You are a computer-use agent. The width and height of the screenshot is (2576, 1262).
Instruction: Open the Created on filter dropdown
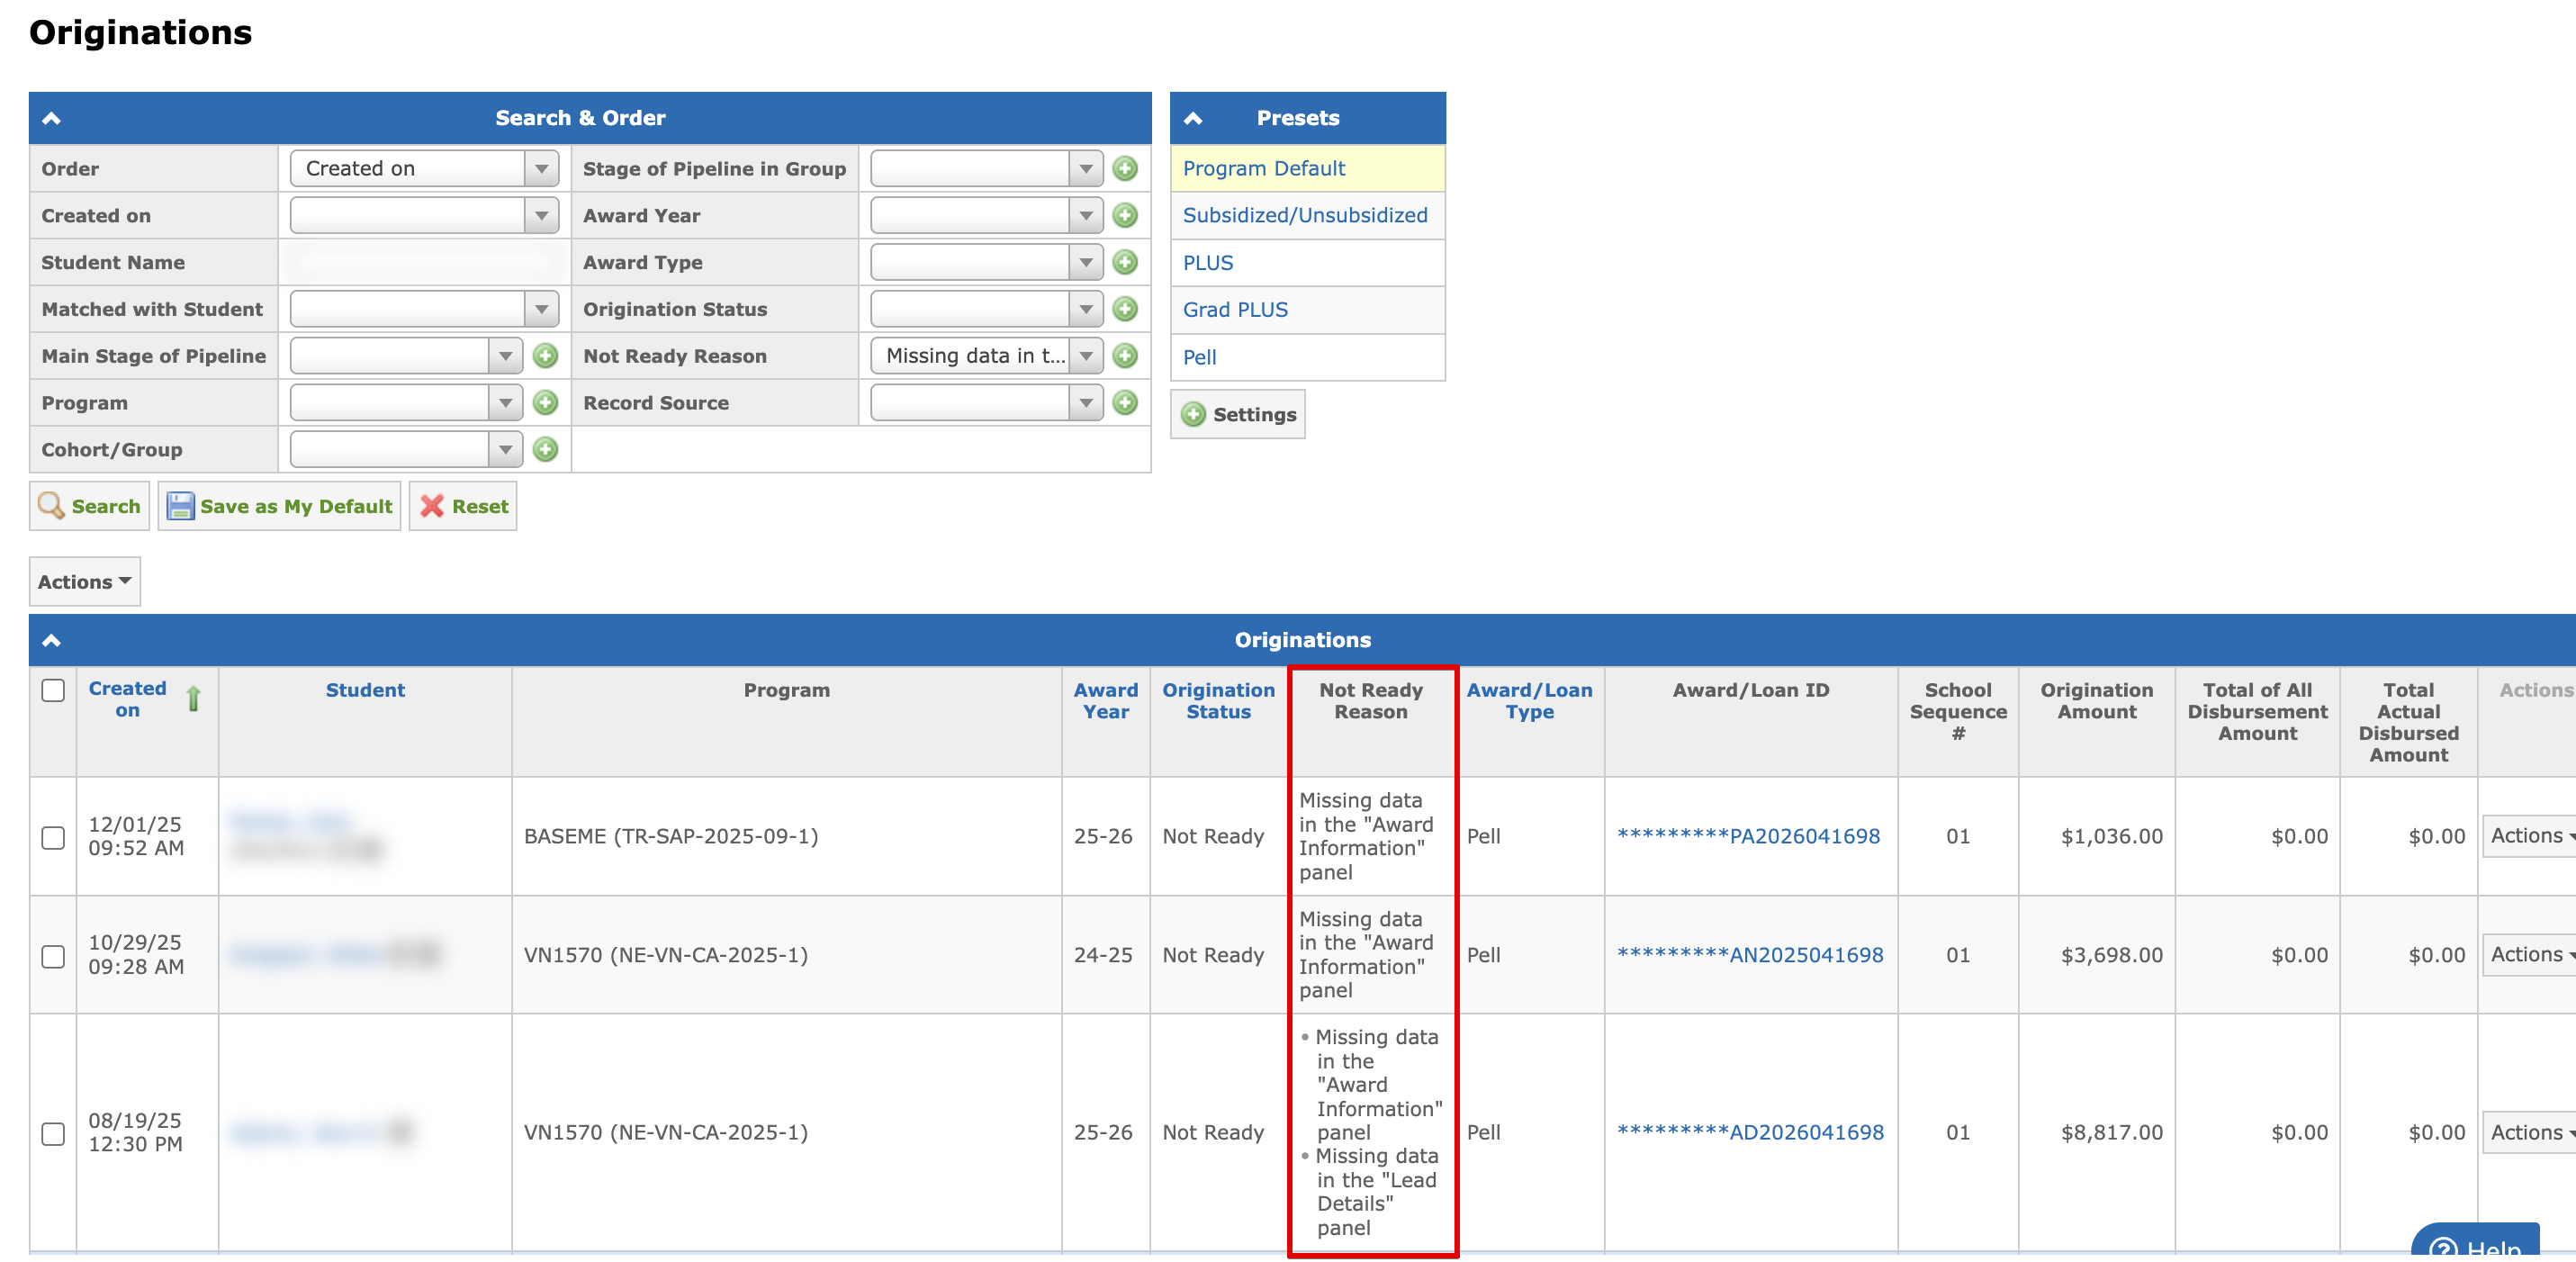tap(424, 215)
